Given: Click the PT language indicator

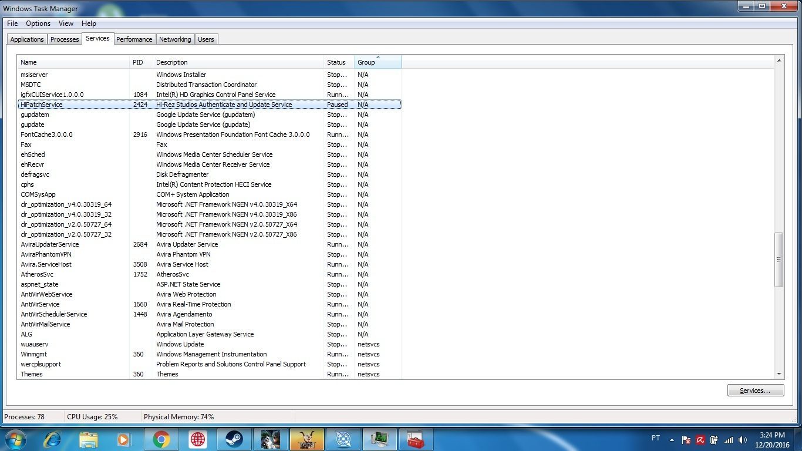Looking at the screenshot, I should coord(656,438).
